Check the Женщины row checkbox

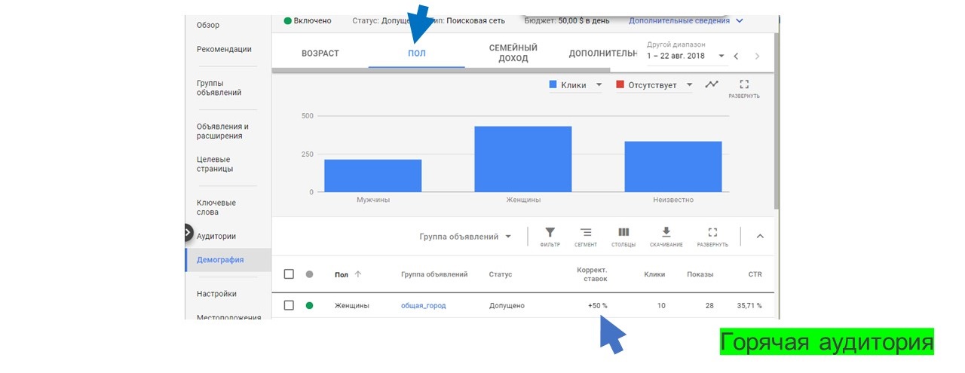coord(289,305)
